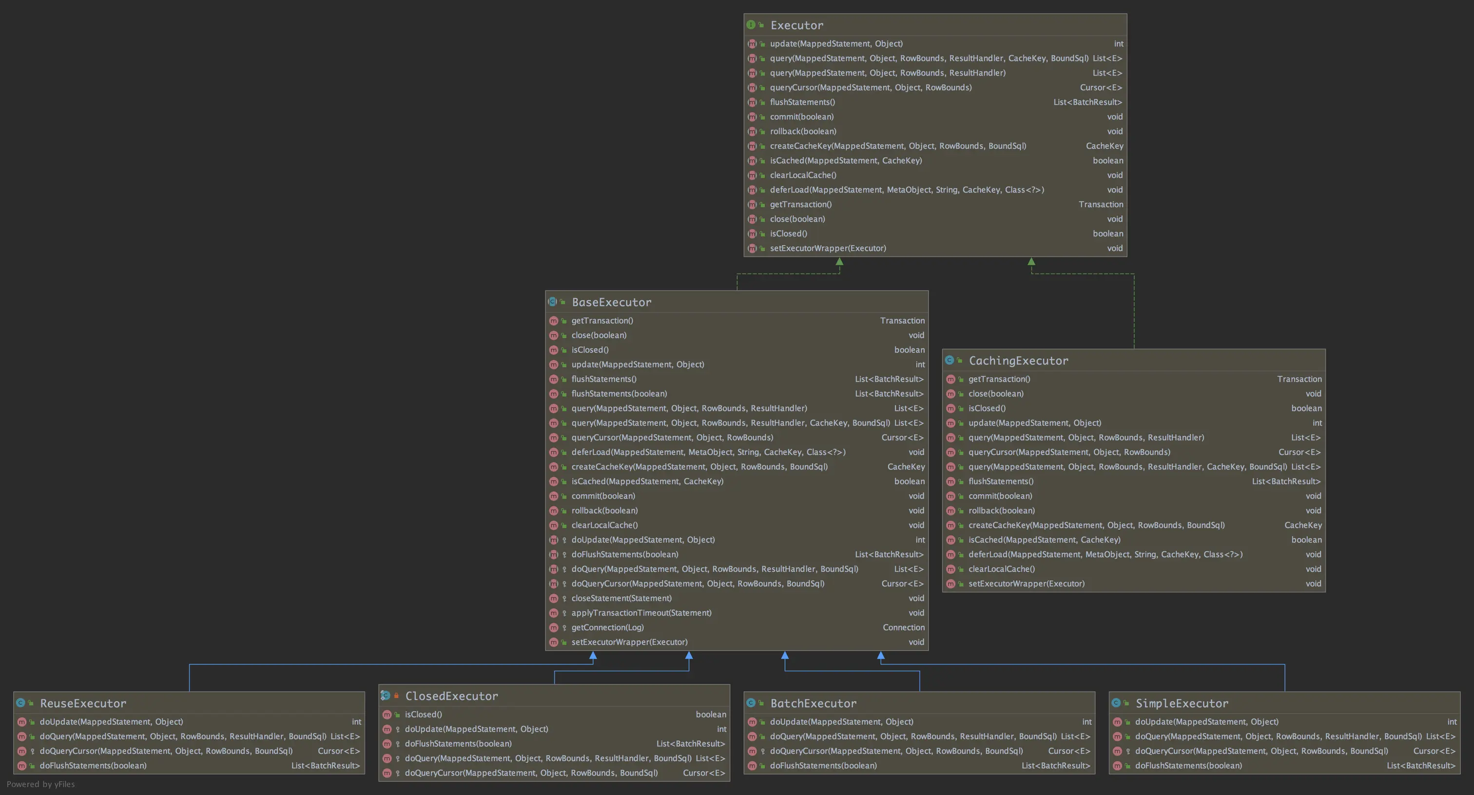
Task: Click the Executor interface icon
Action: 751,24
